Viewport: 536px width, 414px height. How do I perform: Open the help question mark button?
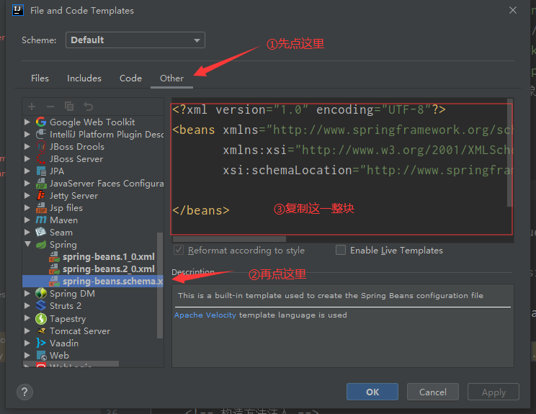point(24,392)
